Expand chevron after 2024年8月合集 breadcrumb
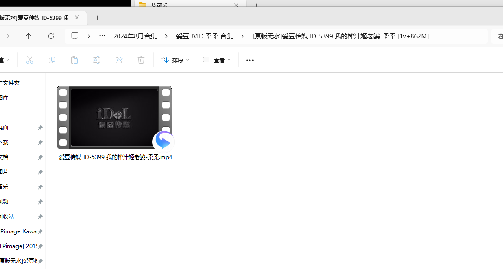This screenshot has height=269, width=503. [166, 36]
